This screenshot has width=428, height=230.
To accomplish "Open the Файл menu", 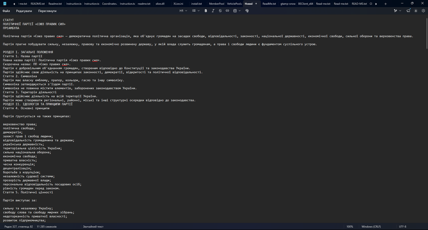I will coord(6,11).
